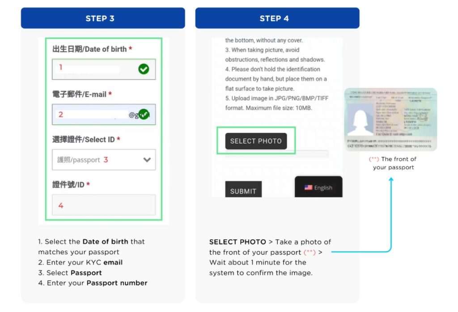Screen dimensions: 458x312
Task: Click the green checkmark in Date of birth field
Action: pos(144,69)
